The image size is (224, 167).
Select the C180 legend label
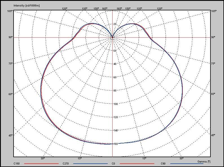click(17, 164)
